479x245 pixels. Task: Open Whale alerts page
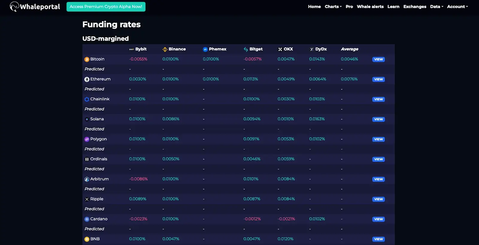tap(370, 7)
